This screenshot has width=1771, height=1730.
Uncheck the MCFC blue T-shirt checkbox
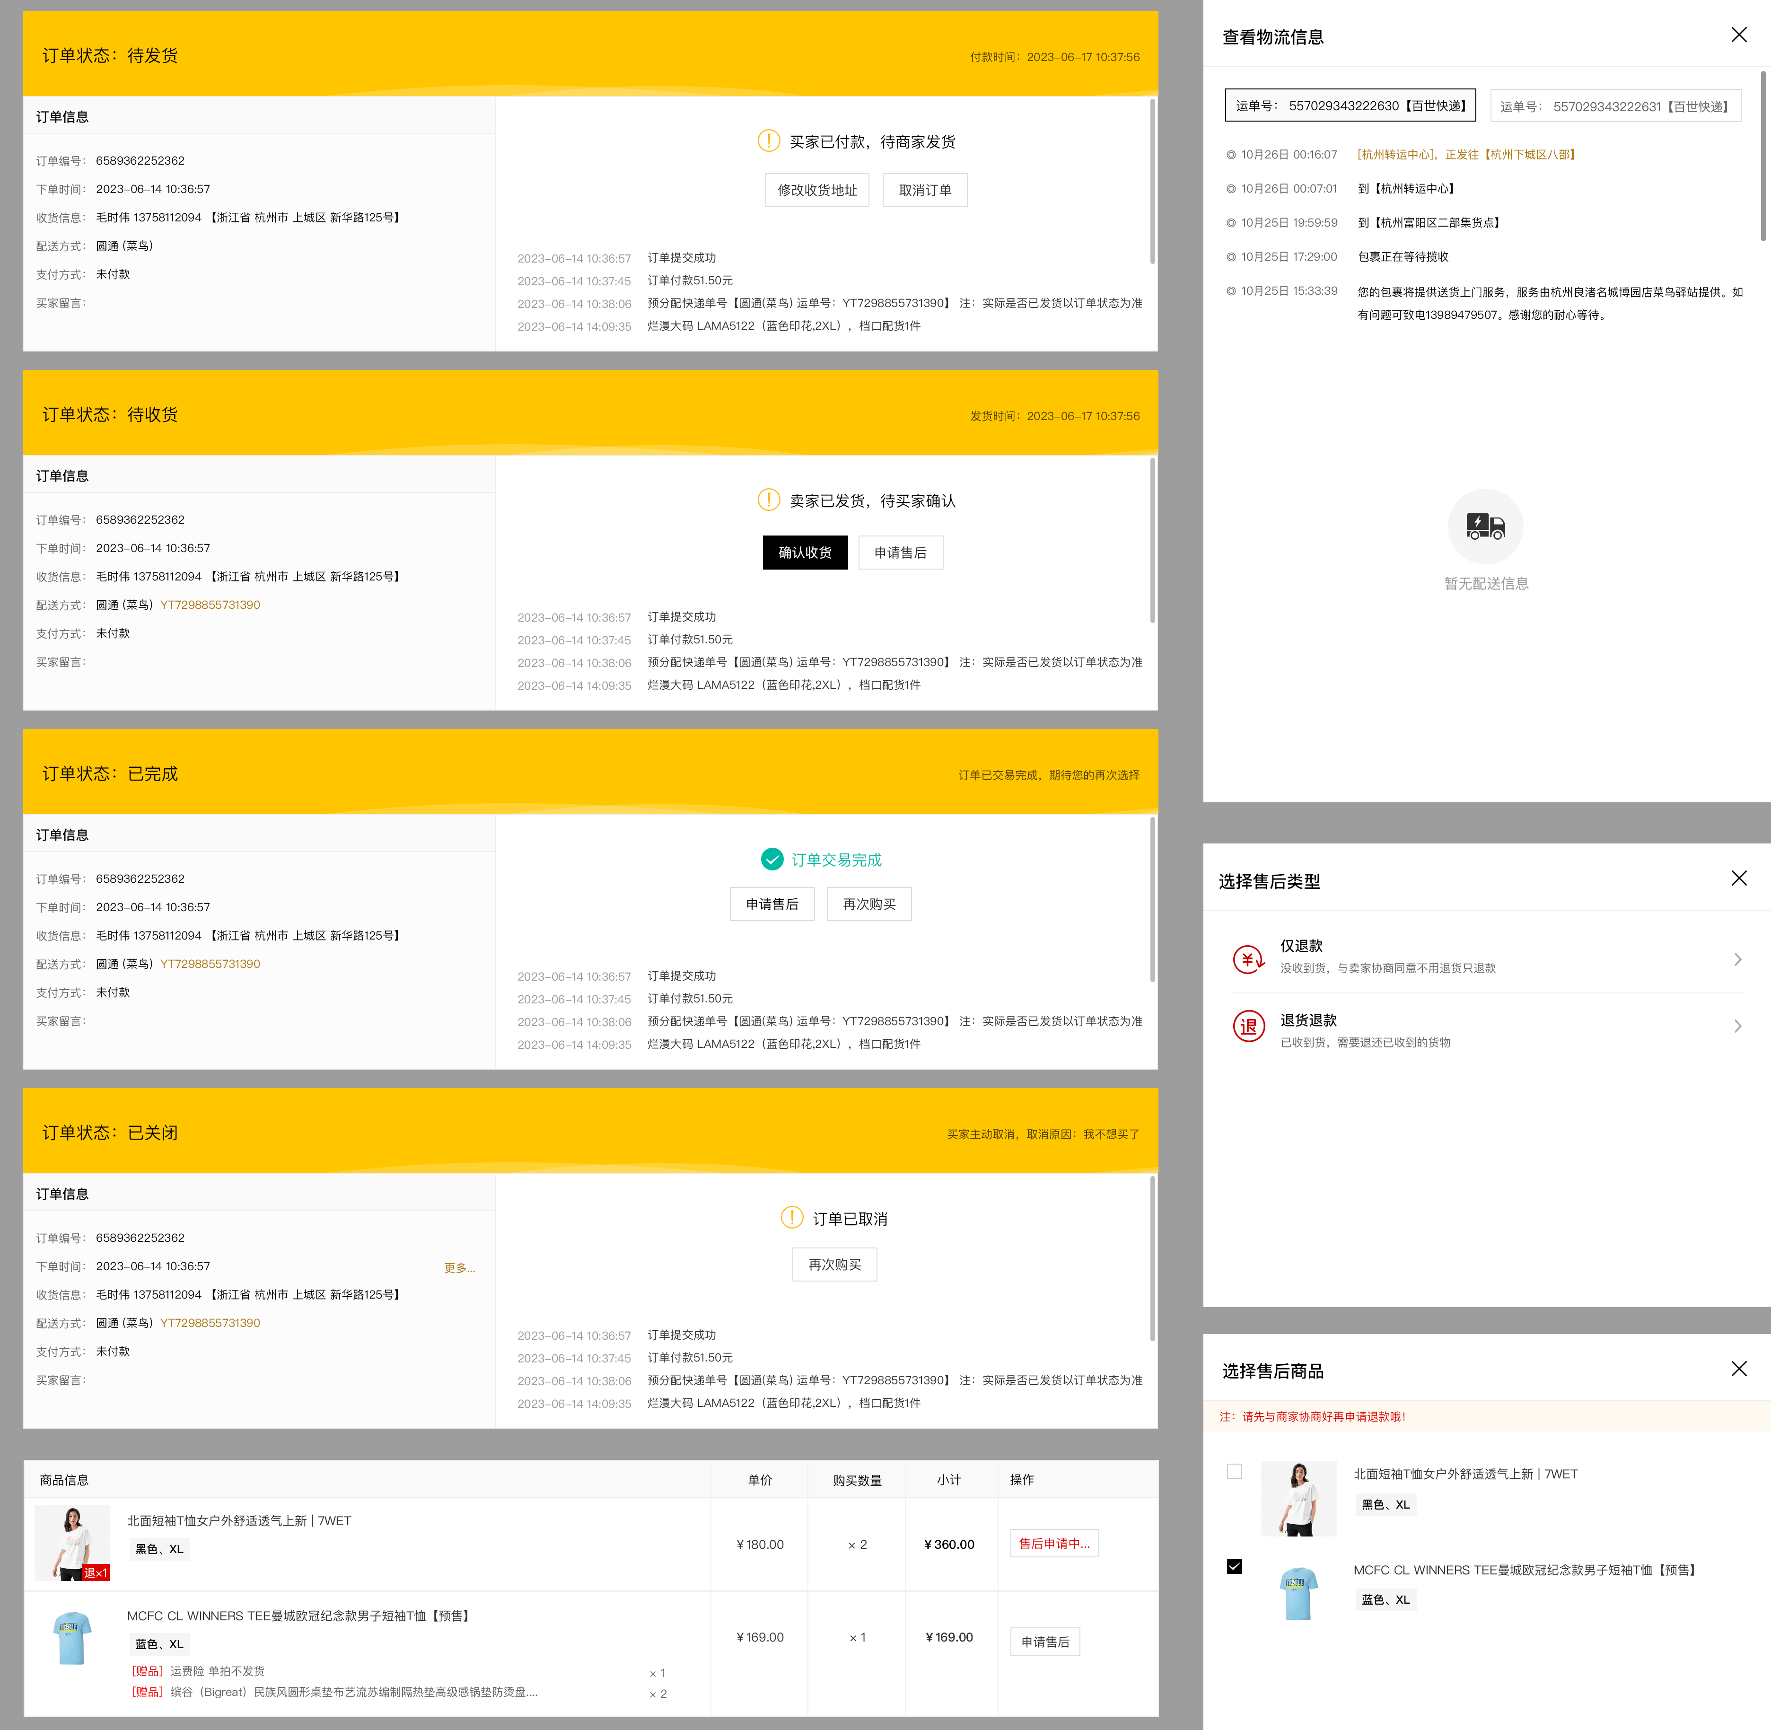[x=1234, y=1566]
